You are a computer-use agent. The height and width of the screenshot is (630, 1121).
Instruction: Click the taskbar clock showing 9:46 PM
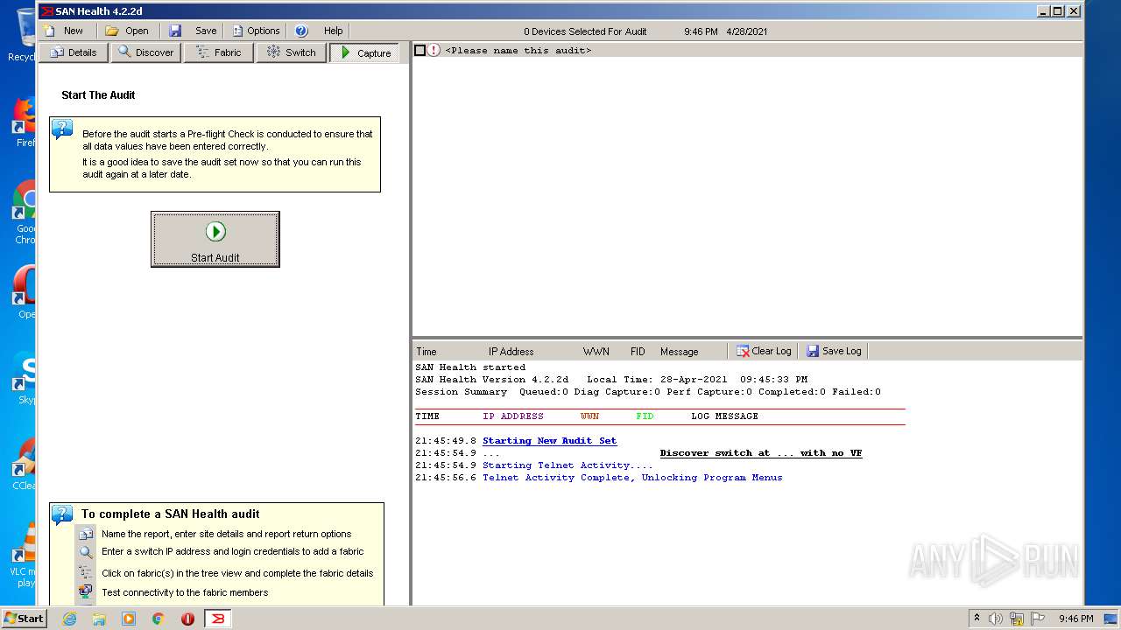1075,619
